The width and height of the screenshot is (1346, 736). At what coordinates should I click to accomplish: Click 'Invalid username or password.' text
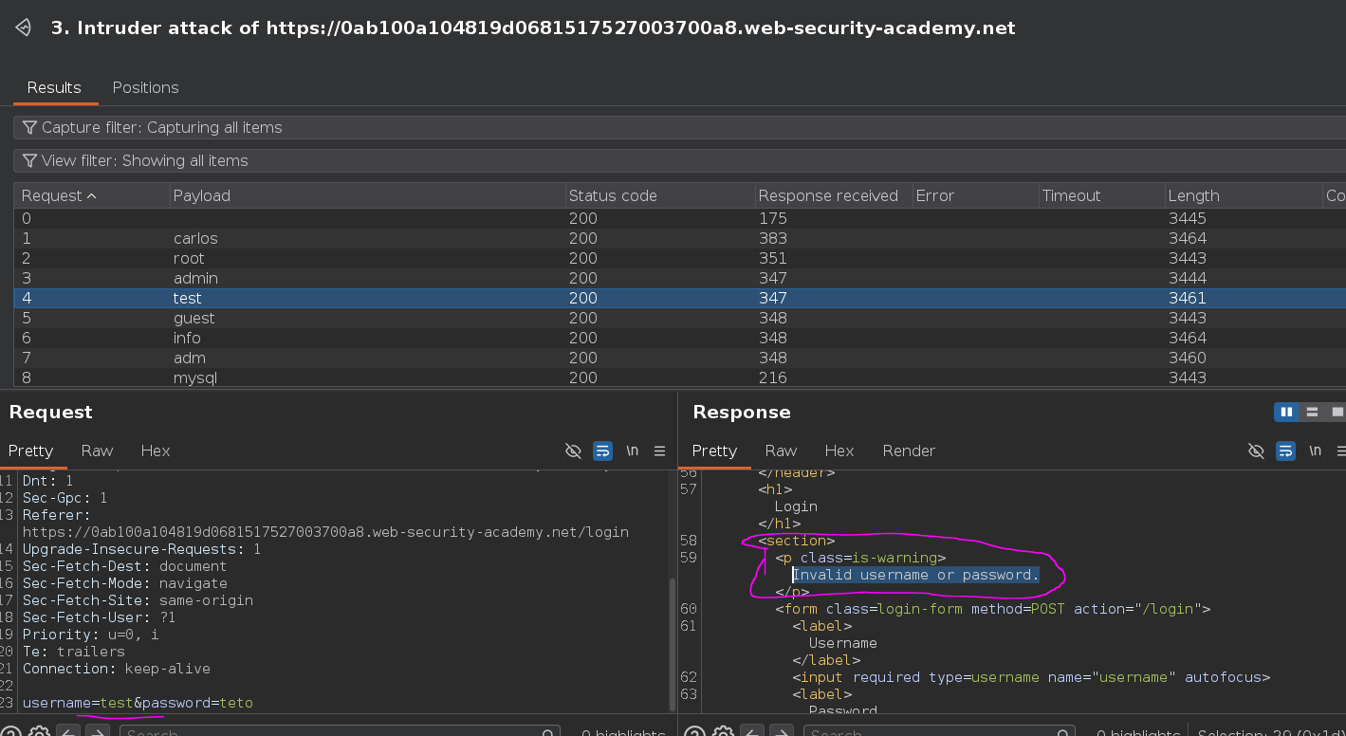coord(915,575)
